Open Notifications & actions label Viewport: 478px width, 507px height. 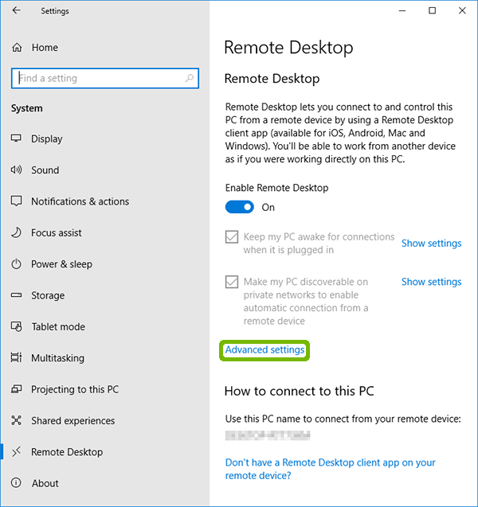coord(80,201)
